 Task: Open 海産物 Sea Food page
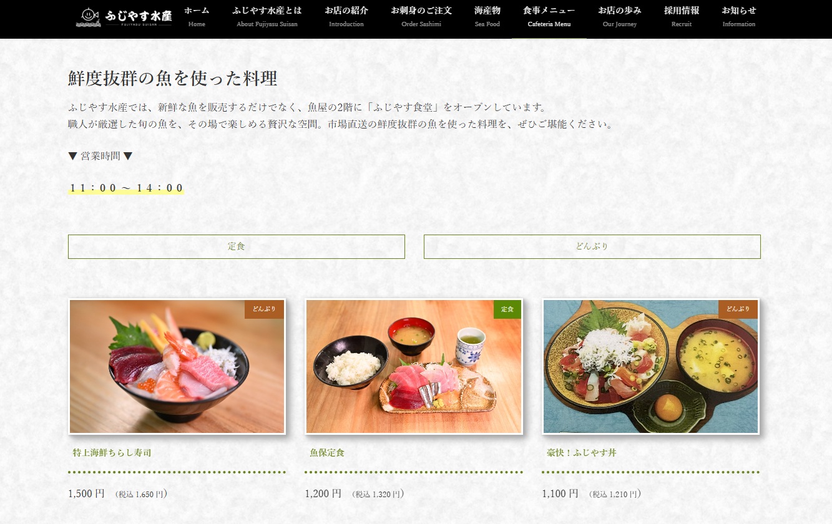[x=487, y=17]
